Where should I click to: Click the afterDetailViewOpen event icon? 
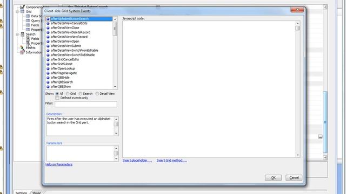(48, 41)
